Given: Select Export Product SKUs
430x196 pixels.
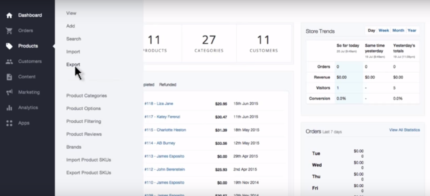Looking at the screenshot, I should coord(89,173).
